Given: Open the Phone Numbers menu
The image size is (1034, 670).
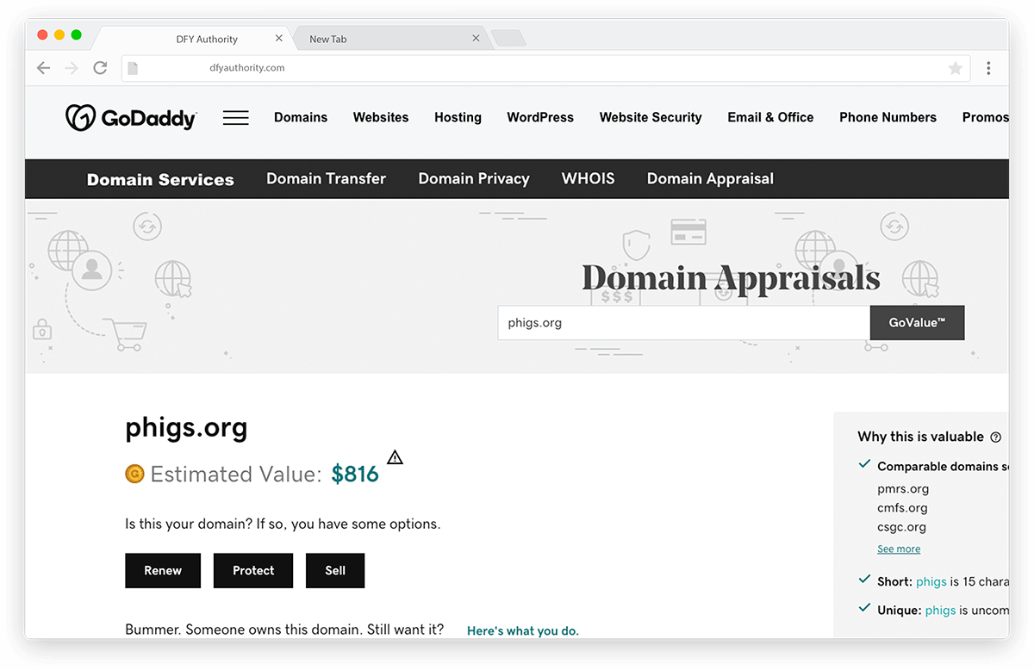Looking at the screenshot, I should [888, 118].
